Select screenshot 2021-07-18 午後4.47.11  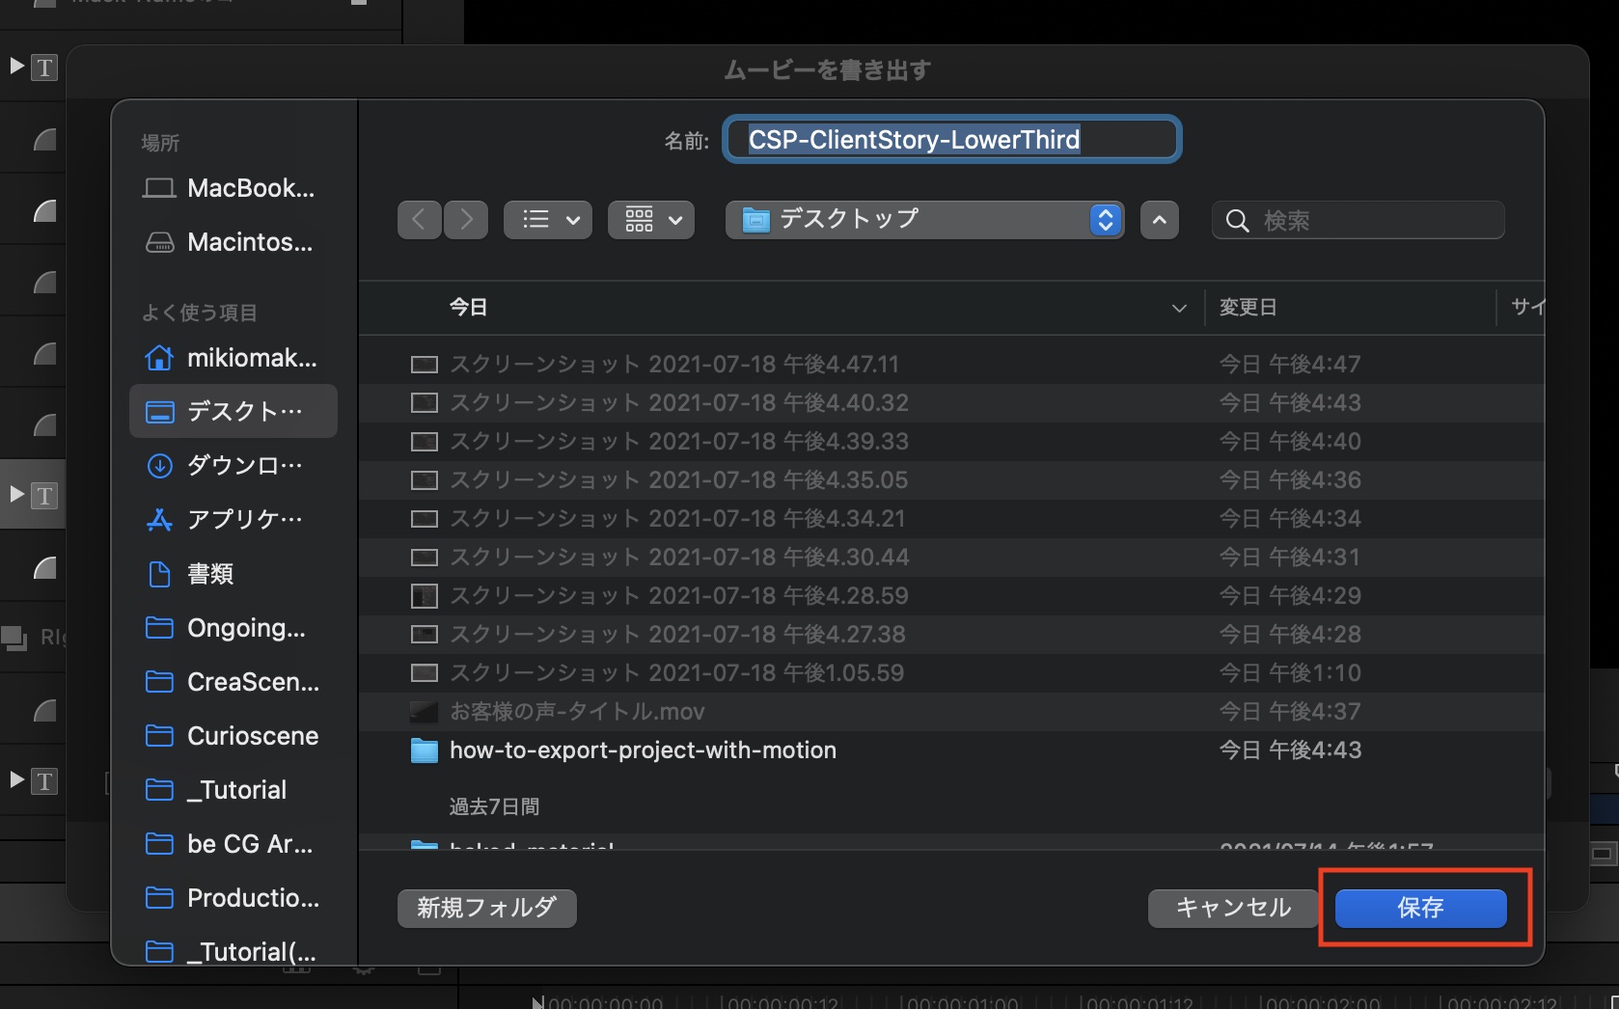click(x=951, y=364)
